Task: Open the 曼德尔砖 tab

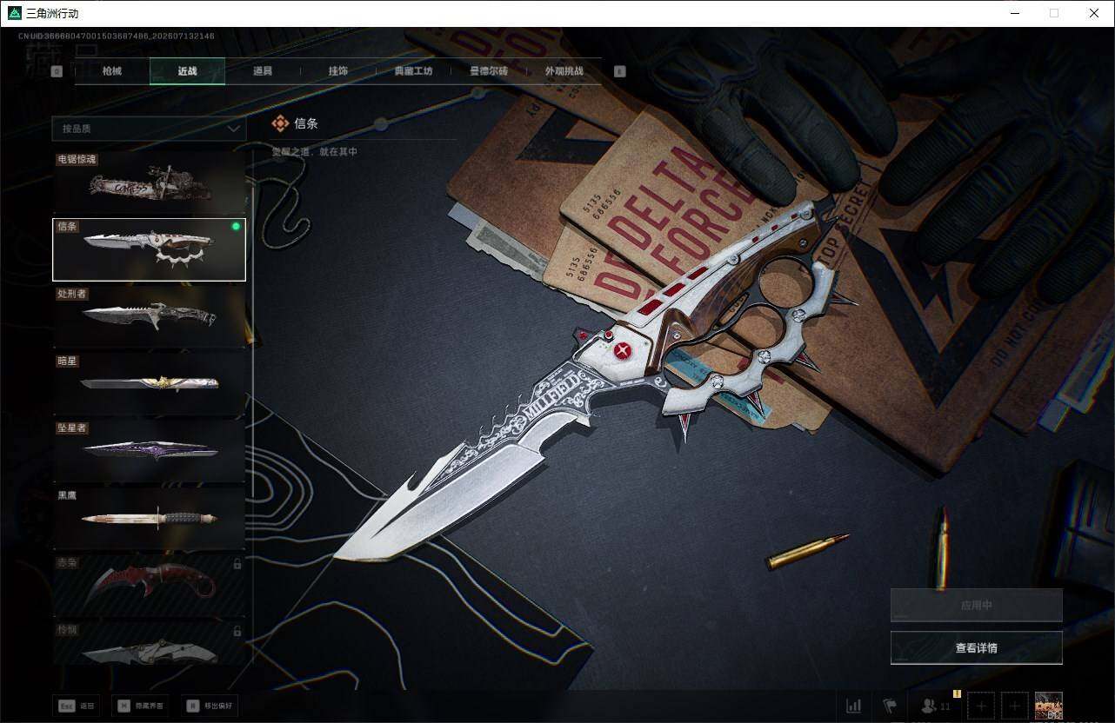Action: [488, 71]
